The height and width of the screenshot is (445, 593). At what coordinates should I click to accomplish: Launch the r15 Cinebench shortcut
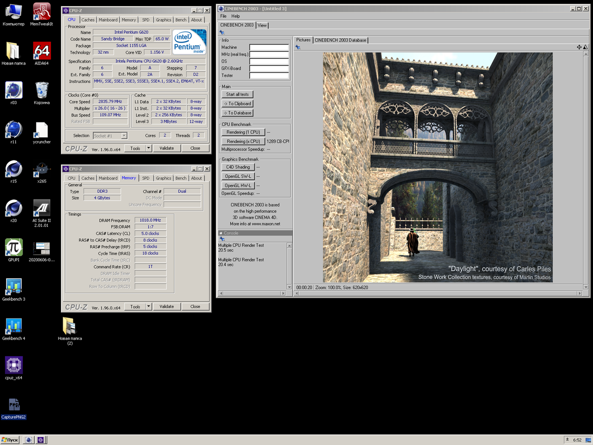(14, 171)
